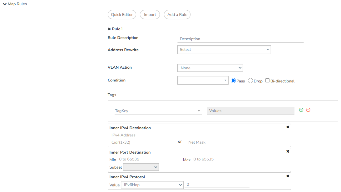This screenshot has height=192, width=341.
Task: Select the Drop radio button
Action: click(x=250, y=81)
